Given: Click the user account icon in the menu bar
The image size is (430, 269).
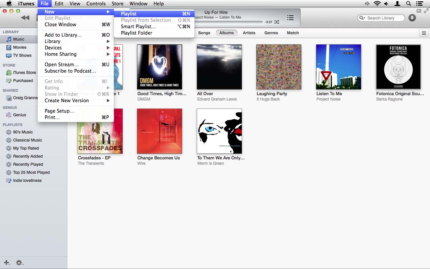Looking at the screenshot, I should [397, 4].
